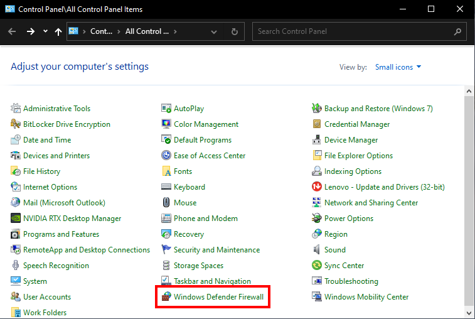This screenshot has height=319, width=475.
Task: Click the Control Panel breadcrumb segment
Action: 102,31
